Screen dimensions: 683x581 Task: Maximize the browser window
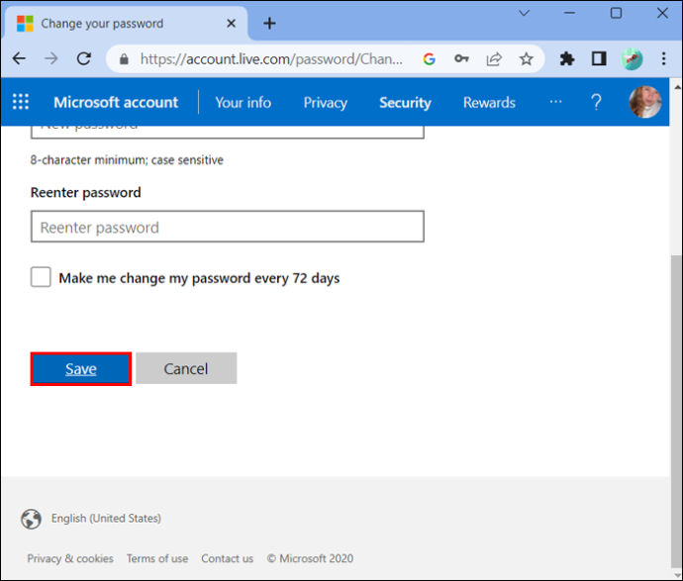click(x=616, y=13)
